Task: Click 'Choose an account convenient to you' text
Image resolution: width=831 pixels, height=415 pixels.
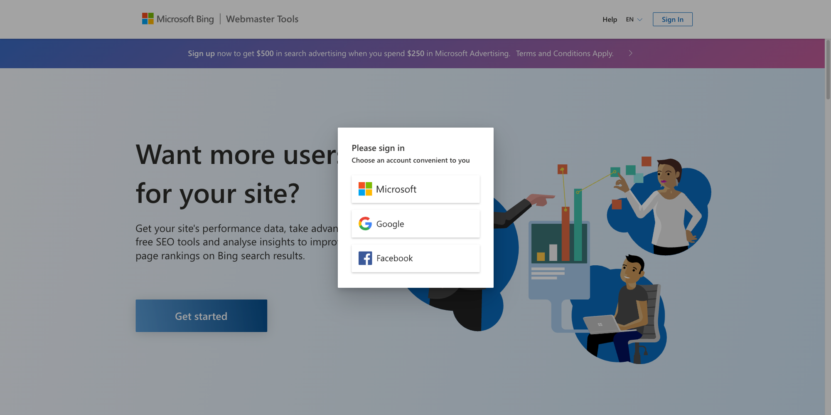Action: (411, 161)
